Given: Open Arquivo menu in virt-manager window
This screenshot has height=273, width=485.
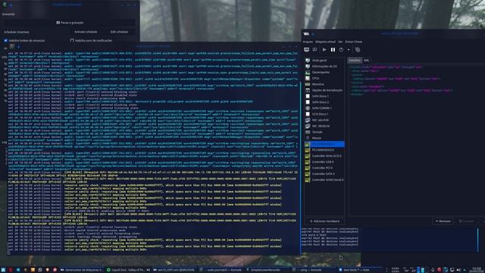Looking at the screenshot, I should (308, 42).
